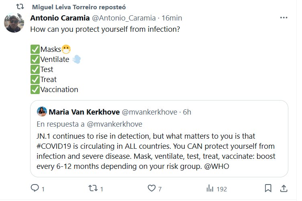
Task: Click the green checkmark next to Masks
Action: click(x=35, y=49)
